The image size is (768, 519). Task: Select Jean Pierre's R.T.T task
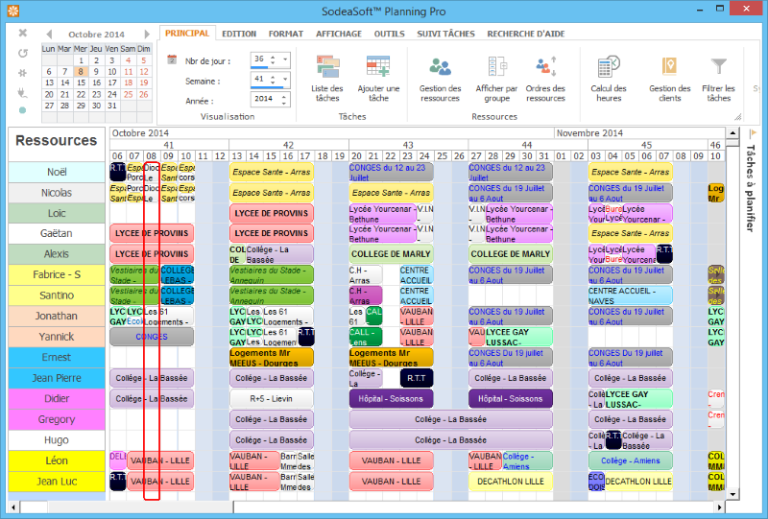click(417, 378)
